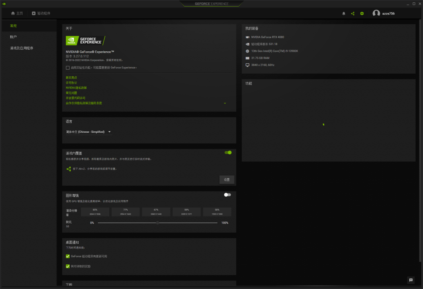
Task: Click the NVIDIA logo in the title bar
Action: point(4,4)
